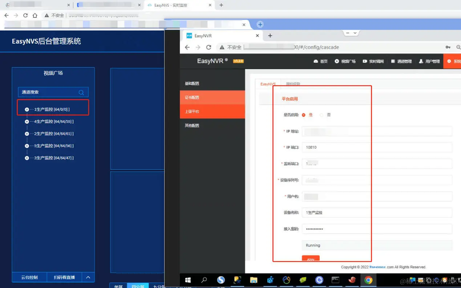Open the red snail app on taskbar
This screenshot has height=288, width=461.
[x=352, y=280]
